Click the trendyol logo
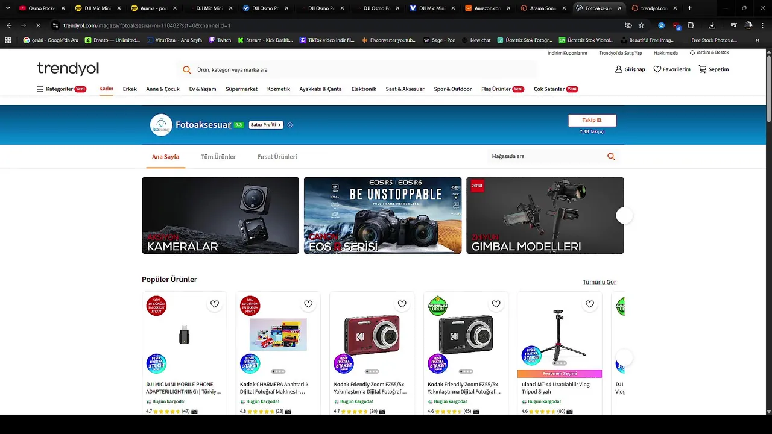The image size is (772, 434). point(68,68)
